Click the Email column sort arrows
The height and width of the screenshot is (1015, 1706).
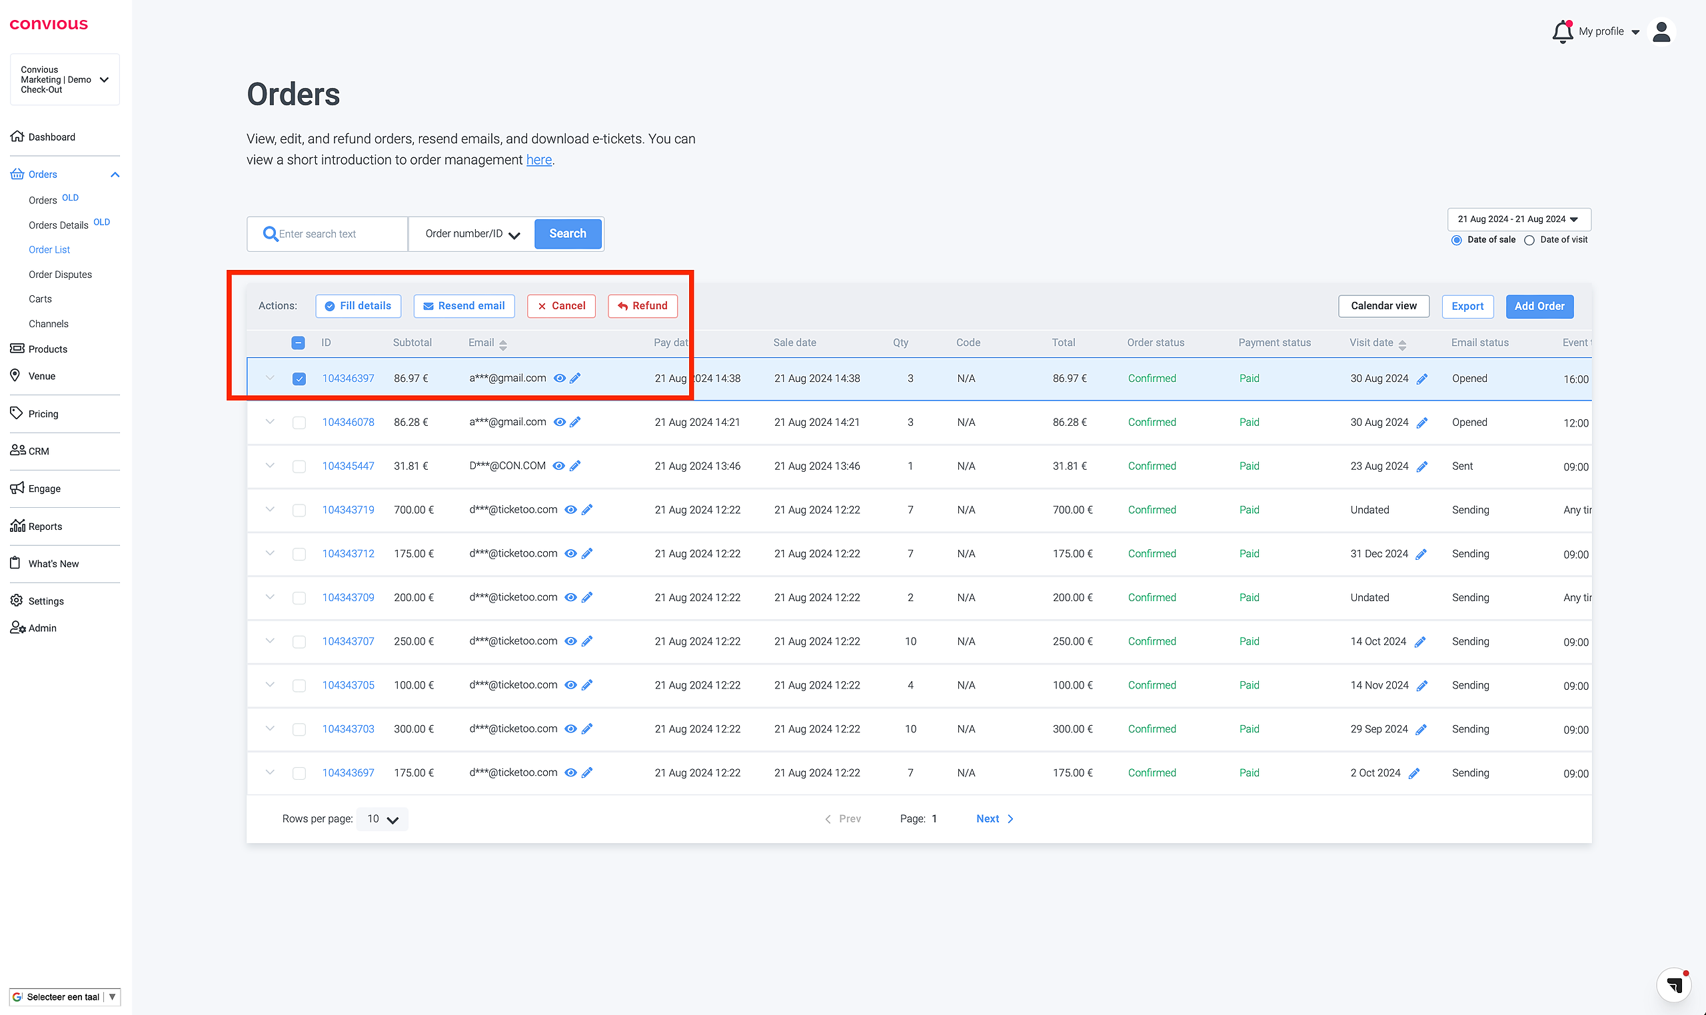click(503, 345)
